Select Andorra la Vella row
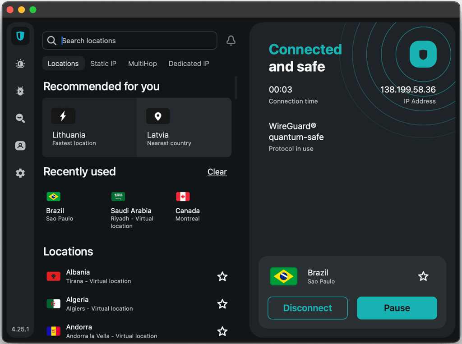Screen dimensions: 462x344 137,331
